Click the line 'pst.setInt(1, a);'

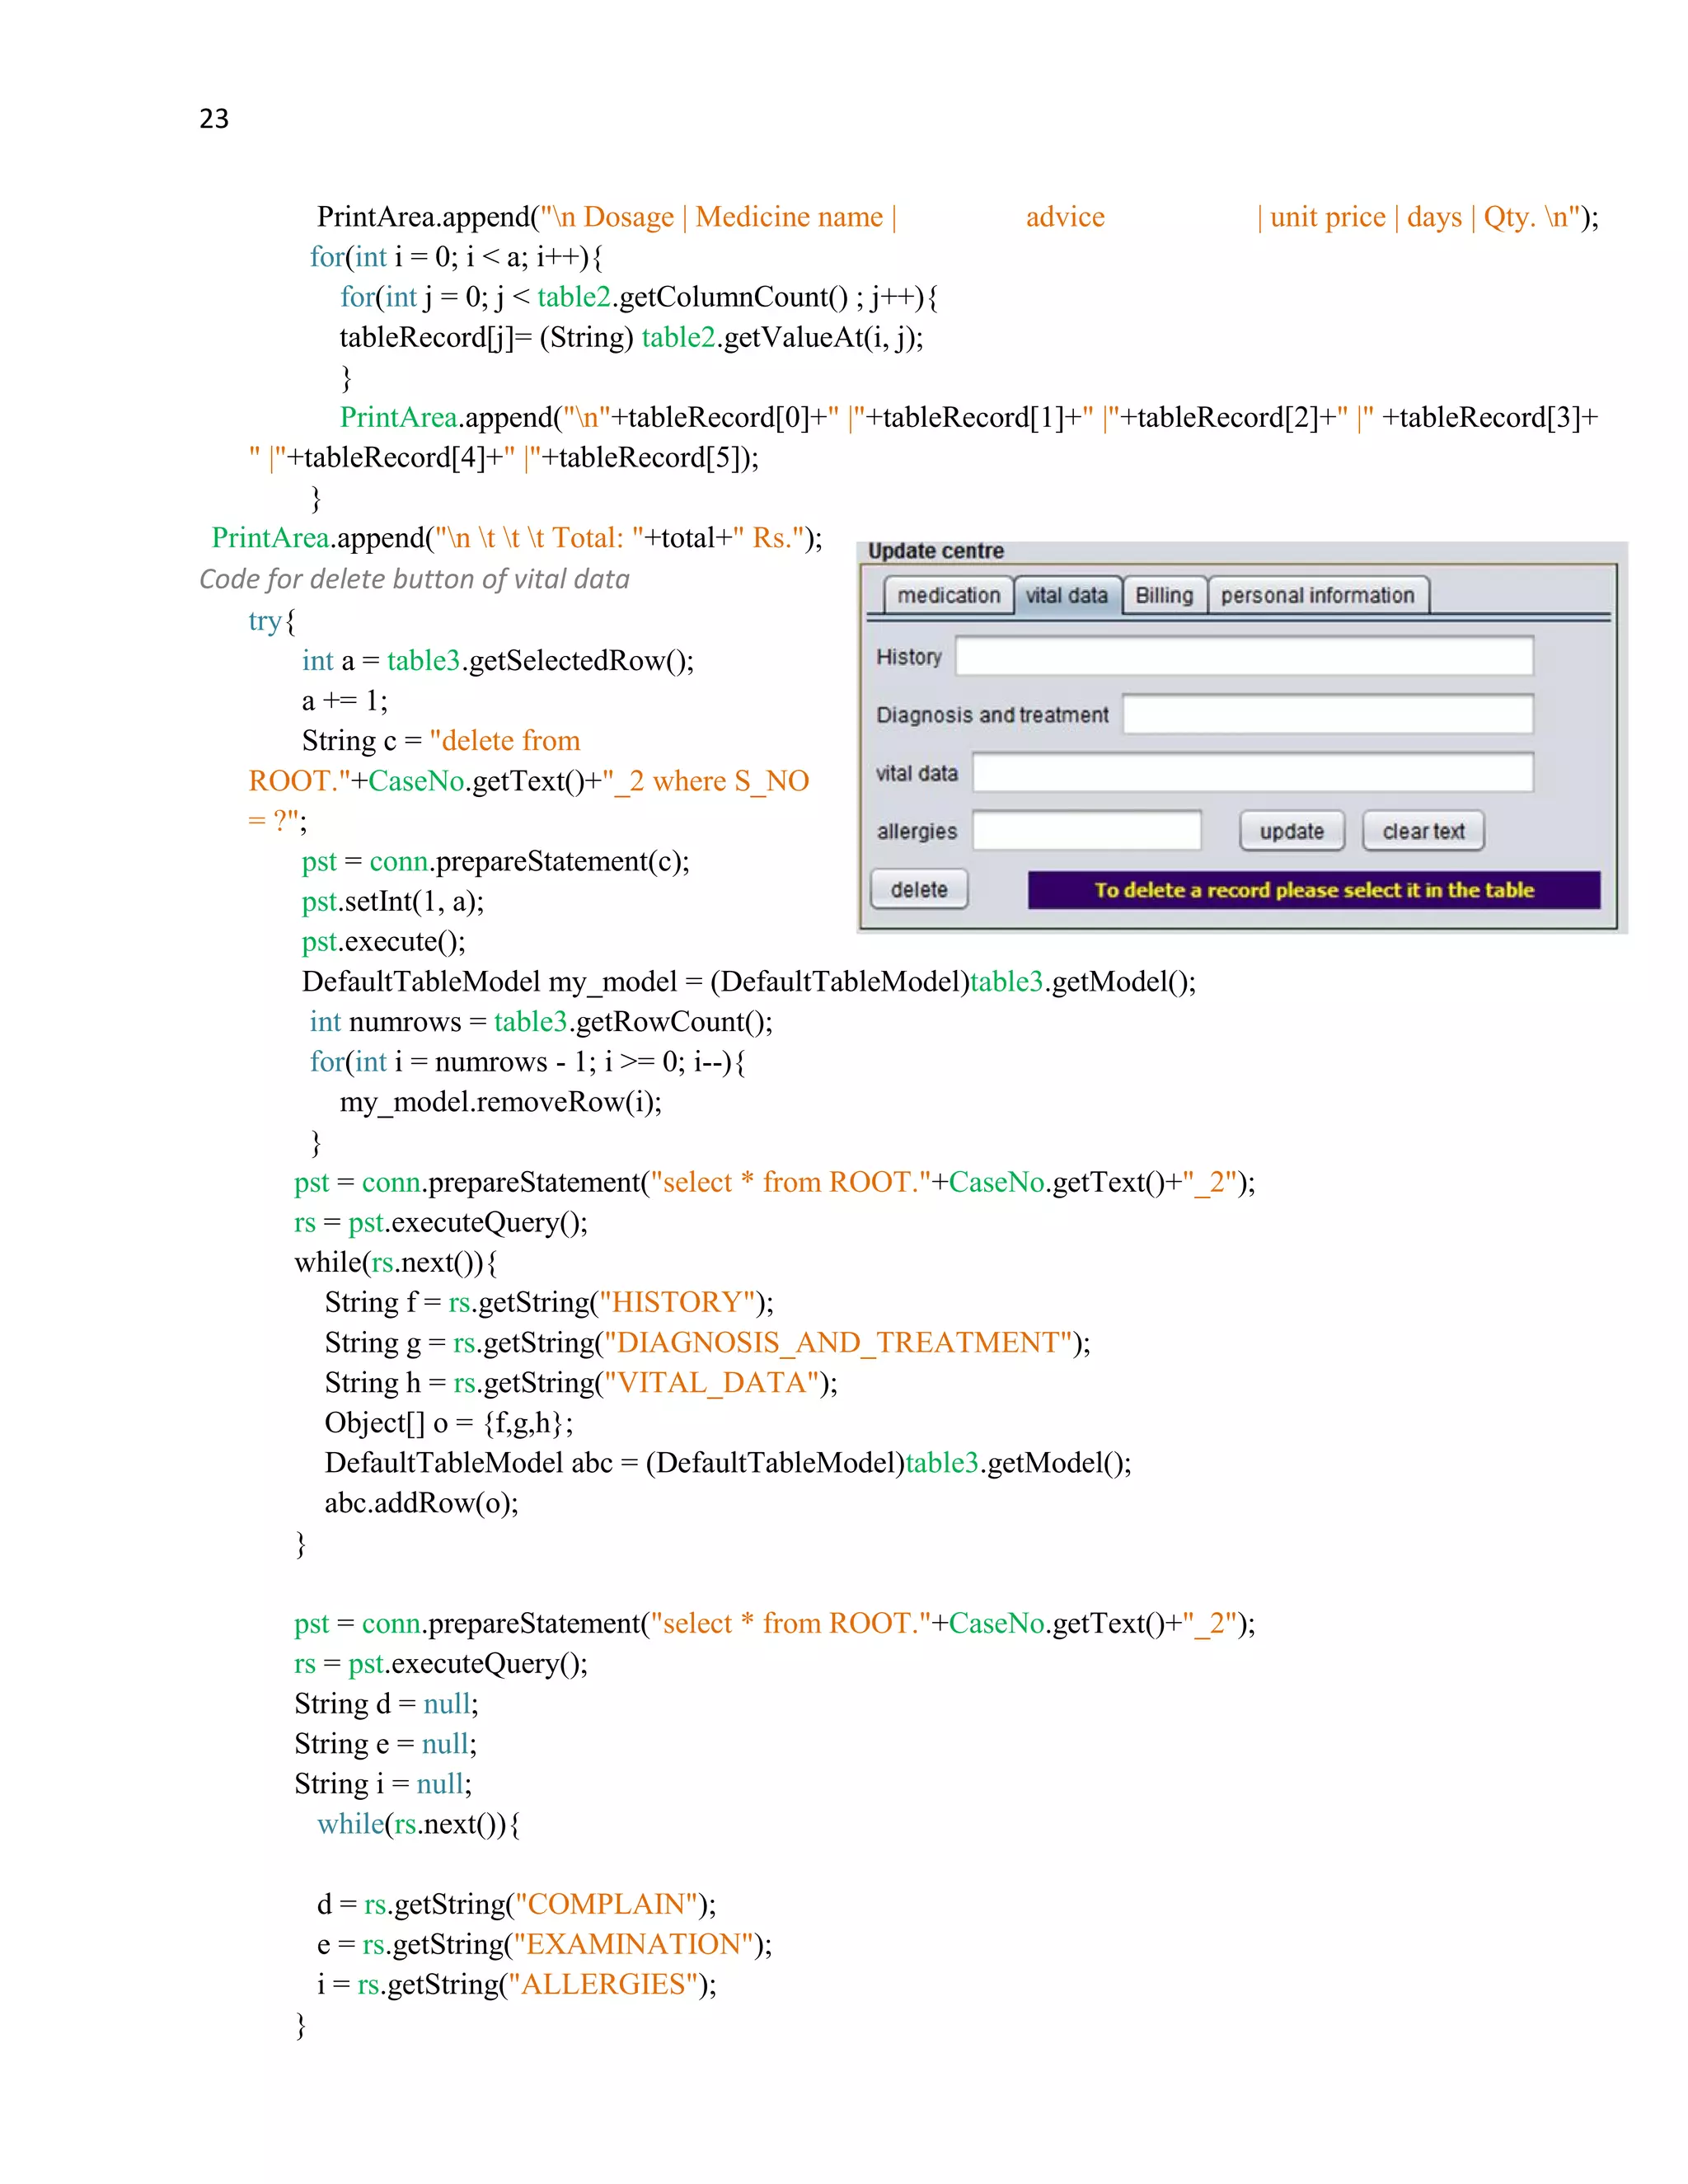[x=393, y=902]
